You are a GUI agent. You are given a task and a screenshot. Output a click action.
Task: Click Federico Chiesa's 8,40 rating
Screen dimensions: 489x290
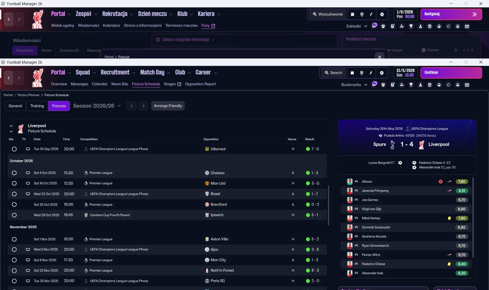pyautogui.click(x=462, y=264)
